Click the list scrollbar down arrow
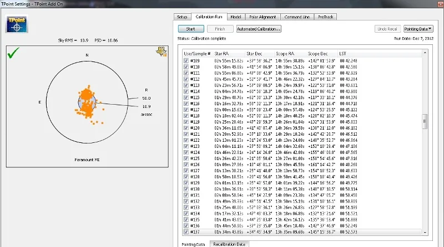Viewport: 444px width, 247px height. pos(425,232)
